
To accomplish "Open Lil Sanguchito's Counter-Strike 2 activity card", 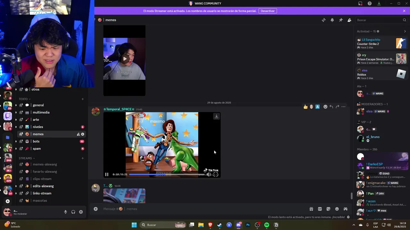I will point(381,43).
